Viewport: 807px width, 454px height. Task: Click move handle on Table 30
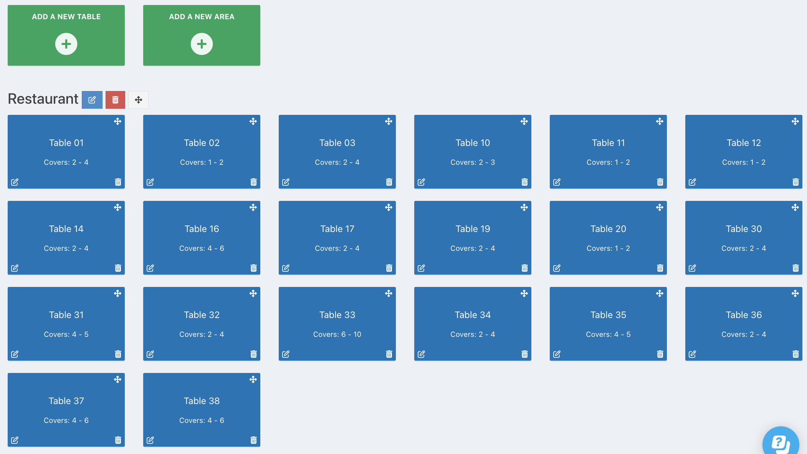795,207
